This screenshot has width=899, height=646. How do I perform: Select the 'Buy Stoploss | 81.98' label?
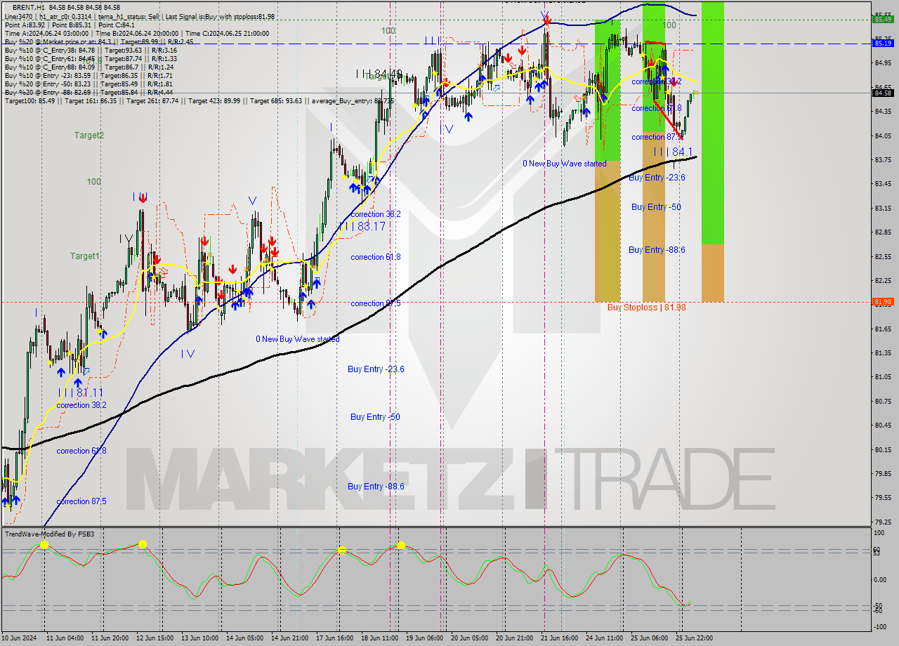(x=647, y=308)
